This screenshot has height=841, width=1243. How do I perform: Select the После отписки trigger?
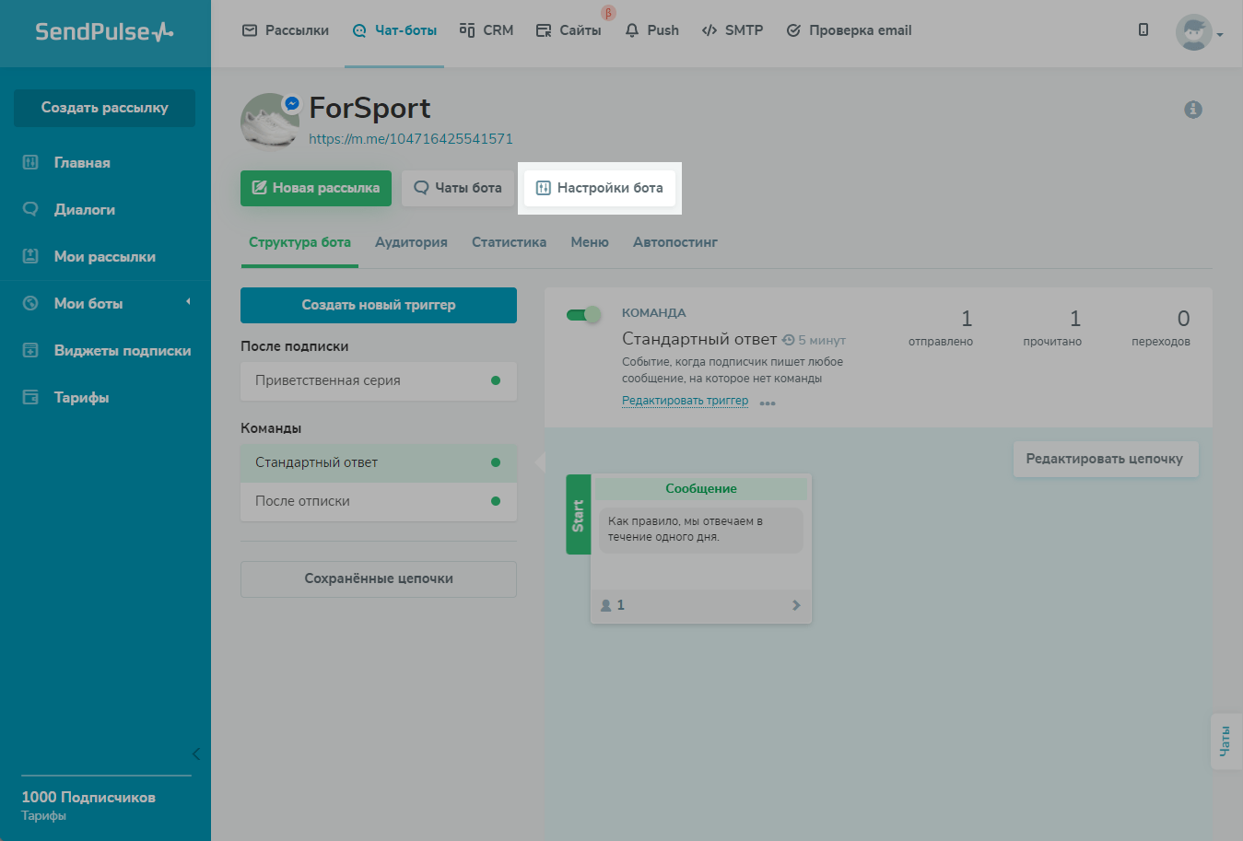379,501
